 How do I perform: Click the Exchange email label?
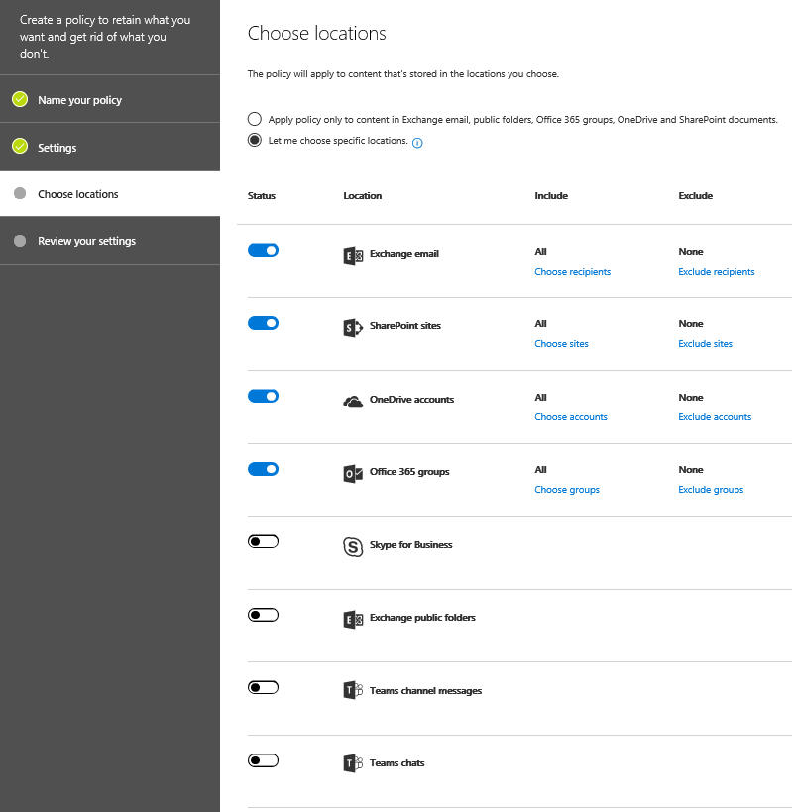pyautogui.click(x=404, y=253)
